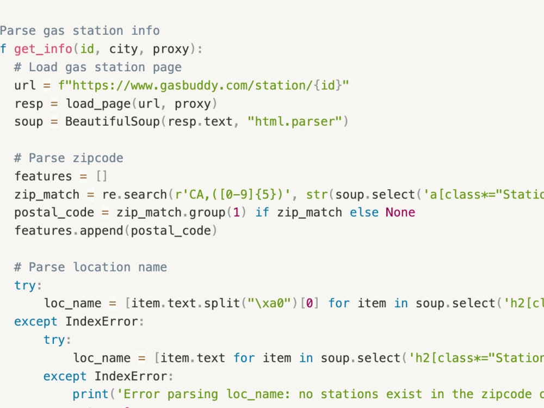Click the nested indented 'try:' keyword

click(x=57, y=339)
